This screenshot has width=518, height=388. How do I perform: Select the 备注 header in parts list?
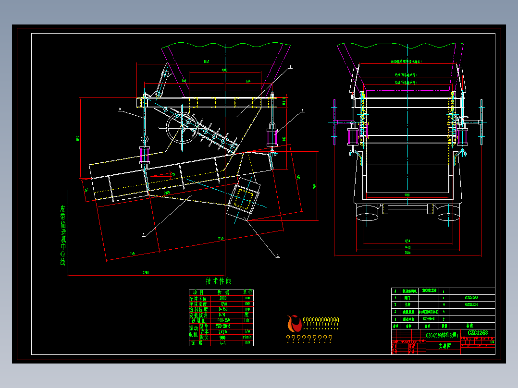coord(469,326)
